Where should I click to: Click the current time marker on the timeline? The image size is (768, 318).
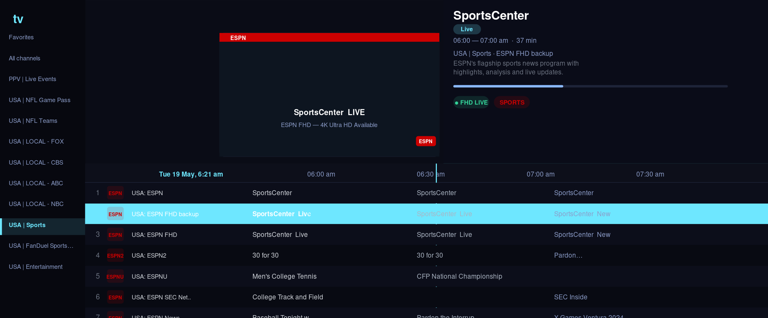tap(436, 173)
